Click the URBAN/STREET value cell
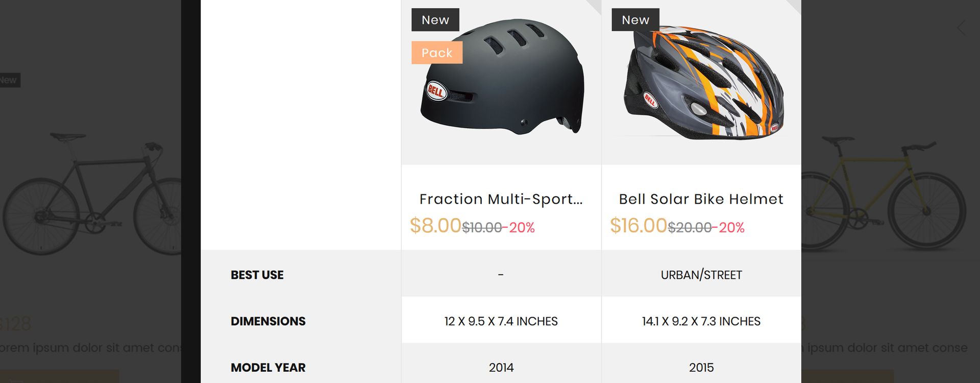The width and height of the screenshot is (980, 383). click(x=701, y=274)
